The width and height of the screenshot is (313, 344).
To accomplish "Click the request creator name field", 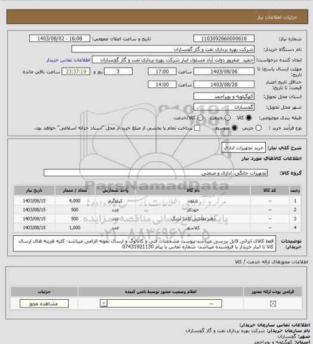I will (173, 60).
